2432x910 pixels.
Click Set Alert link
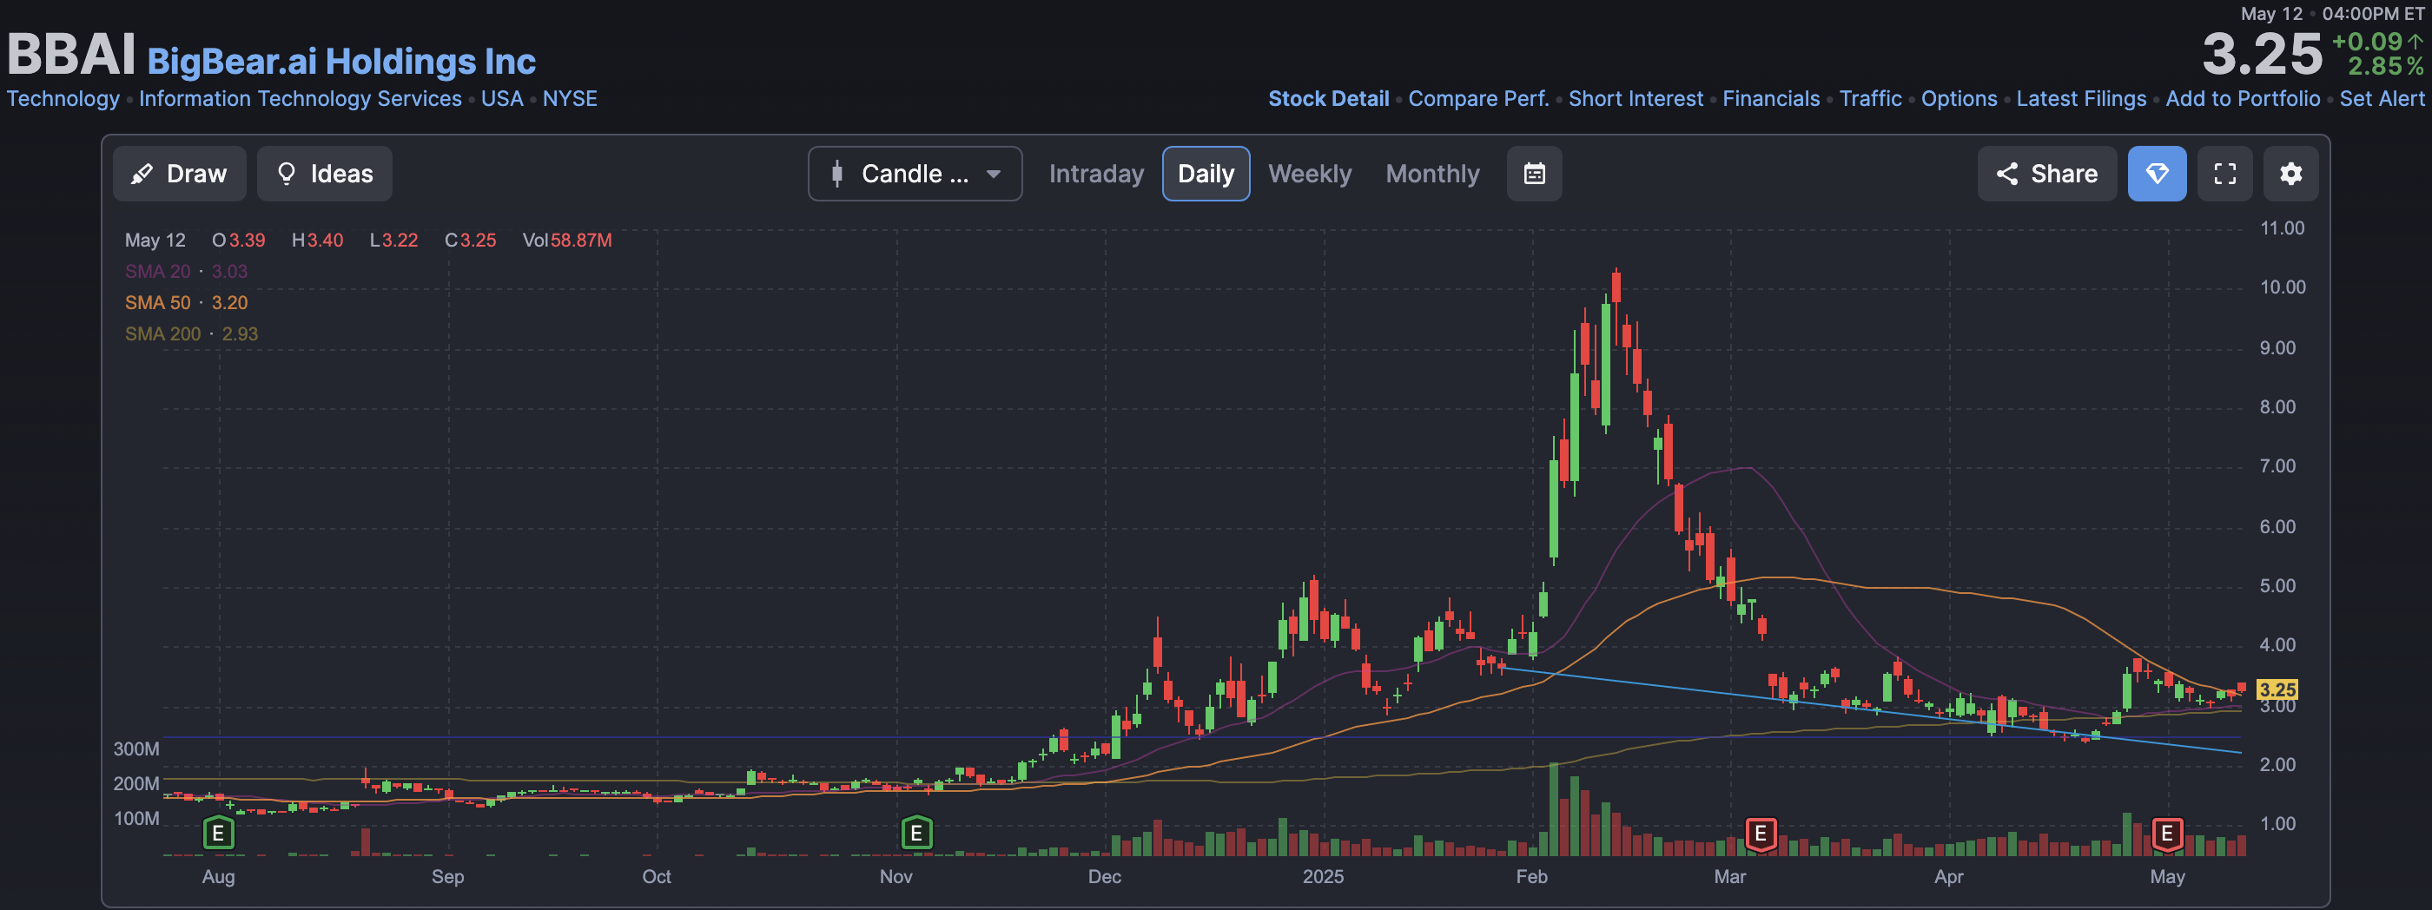tap(2381, 98)
